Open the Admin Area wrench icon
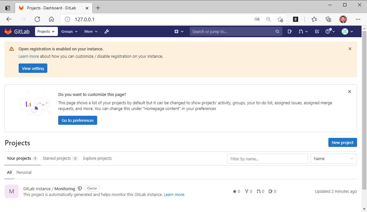The image size is (367, 212). (x=107, y=31)
